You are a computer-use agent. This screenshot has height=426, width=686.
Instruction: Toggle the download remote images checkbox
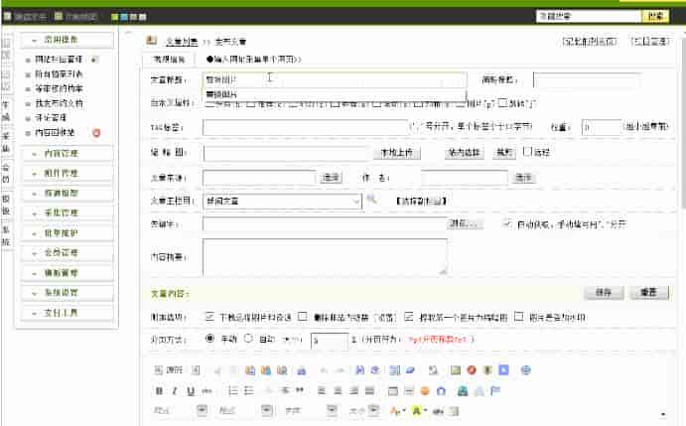[208, 317]
